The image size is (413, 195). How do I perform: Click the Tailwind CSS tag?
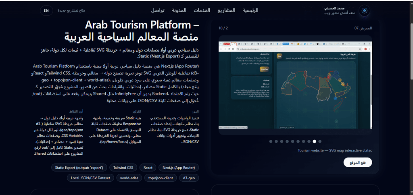pyautogui.click(x=123, y=168)
